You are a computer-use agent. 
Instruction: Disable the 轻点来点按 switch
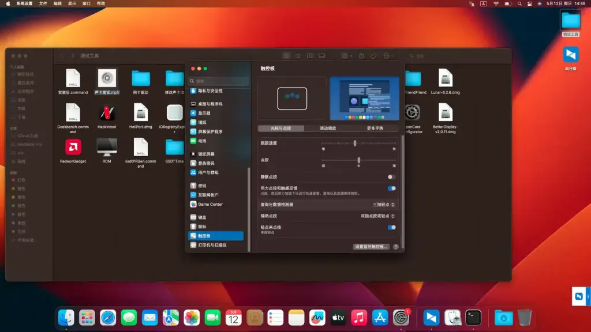point(392,227)
